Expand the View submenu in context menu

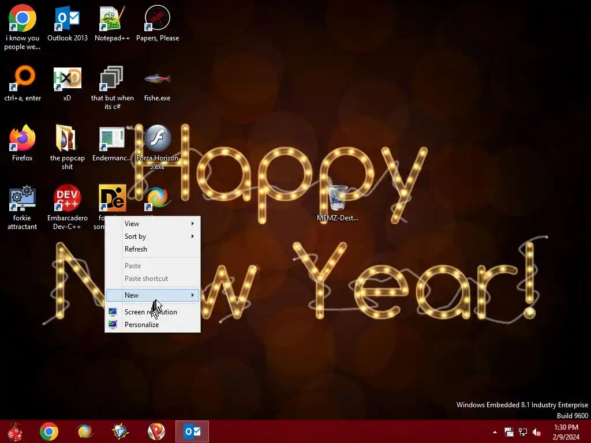152,224
